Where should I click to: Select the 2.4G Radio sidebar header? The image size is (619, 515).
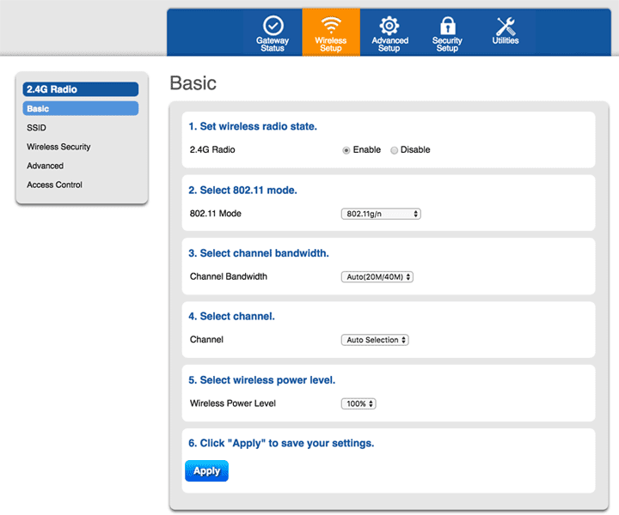pyautogui.click(x=81, y=89)
